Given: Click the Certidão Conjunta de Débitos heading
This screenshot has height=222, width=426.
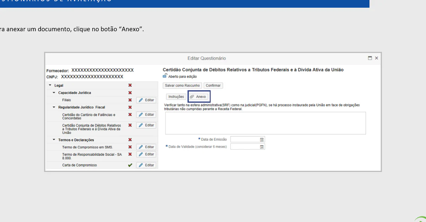Looking at the screenshot, I should click(x=253, y=70).
